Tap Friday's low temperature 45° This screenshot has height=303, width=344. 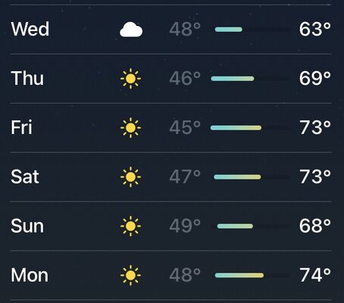[x=185, y=127]
